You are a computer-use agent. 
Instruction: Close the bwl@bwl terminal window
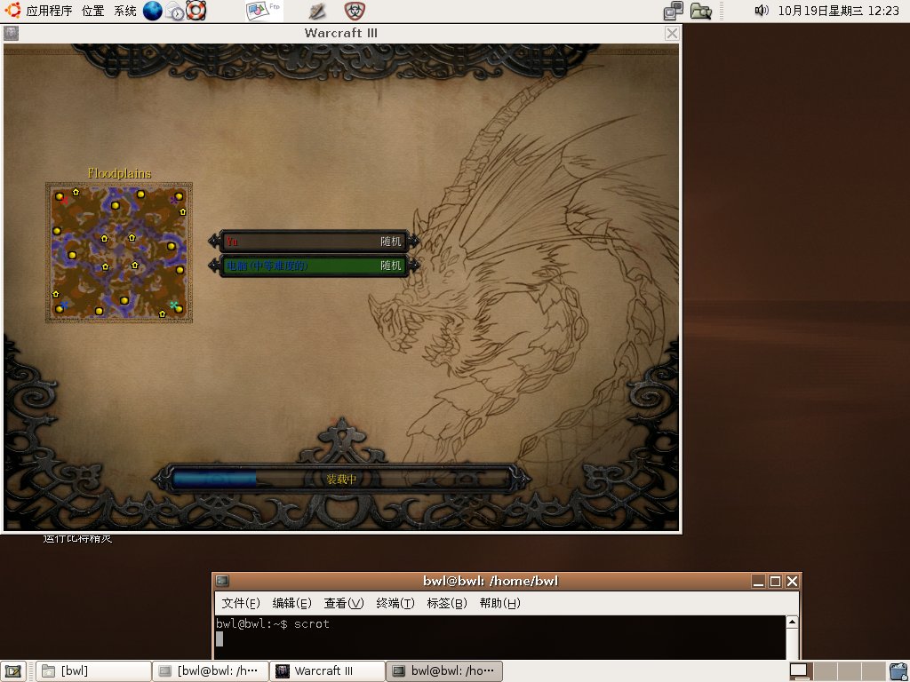(792, 581)
